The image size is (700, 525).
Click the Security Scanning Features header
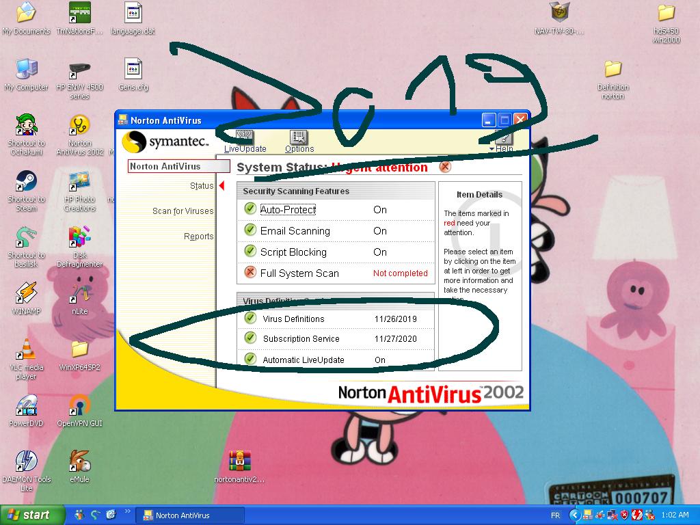(x=296, y=191)
